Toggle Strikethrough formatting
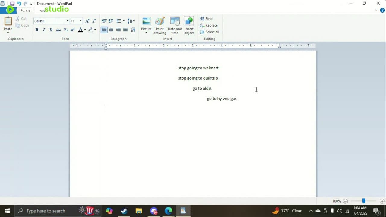Viewport: 386px width, 217px height. pos(58,30)
